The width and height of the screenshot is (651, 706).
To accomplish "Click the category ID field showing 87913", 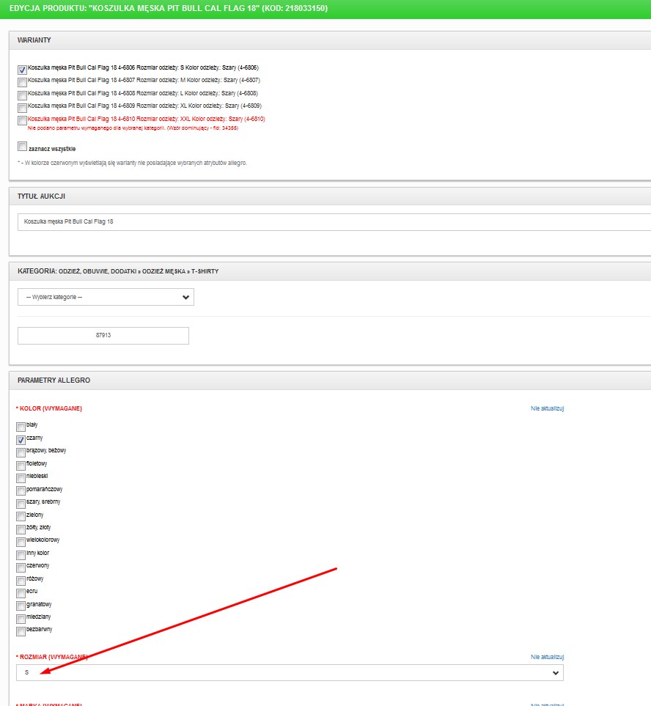I will point(103,336).
